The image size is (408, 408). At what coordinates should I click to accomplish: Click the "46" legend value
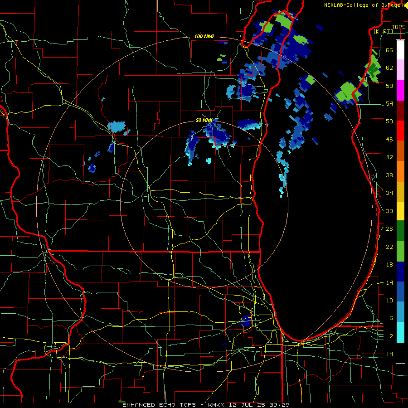(389, 140)
